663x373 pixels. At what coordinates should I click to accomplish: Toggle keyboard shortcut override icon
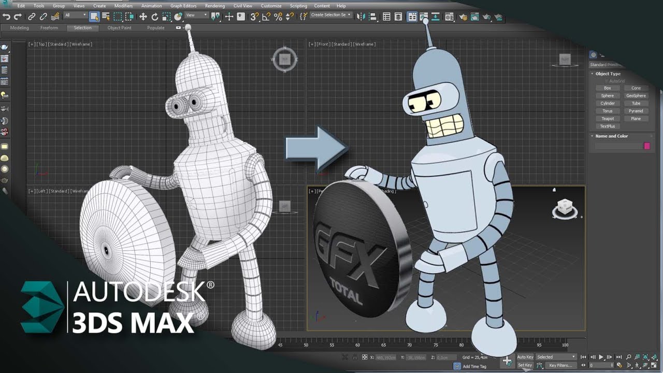tap(241, 17)
